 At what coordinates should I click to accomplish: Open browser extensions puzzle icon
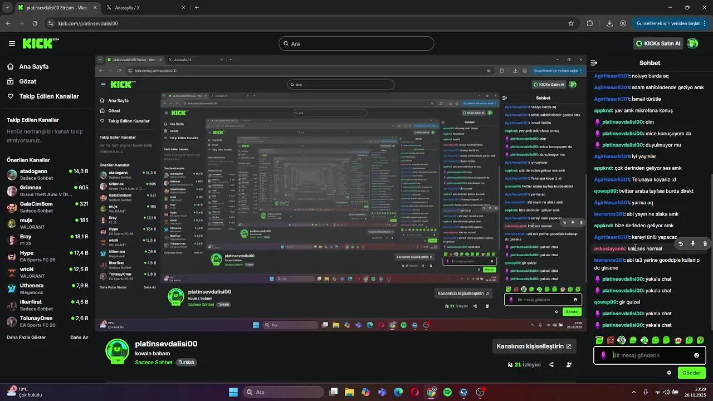coord(590,23)
